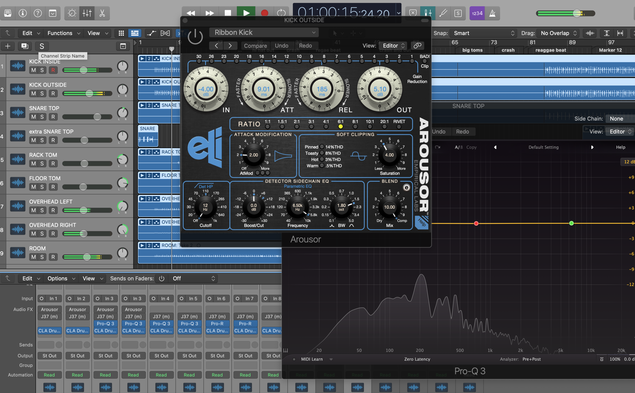Solo the SNARE TOP track
Image resolution: width=635 pixels, height=393 pixels.
click(42, 117)
